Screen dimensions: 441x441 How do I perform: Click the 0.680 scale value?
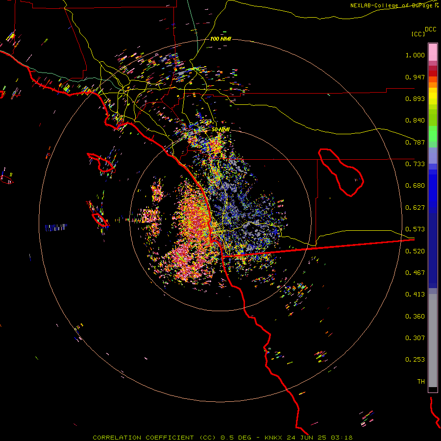click(415, 186)
